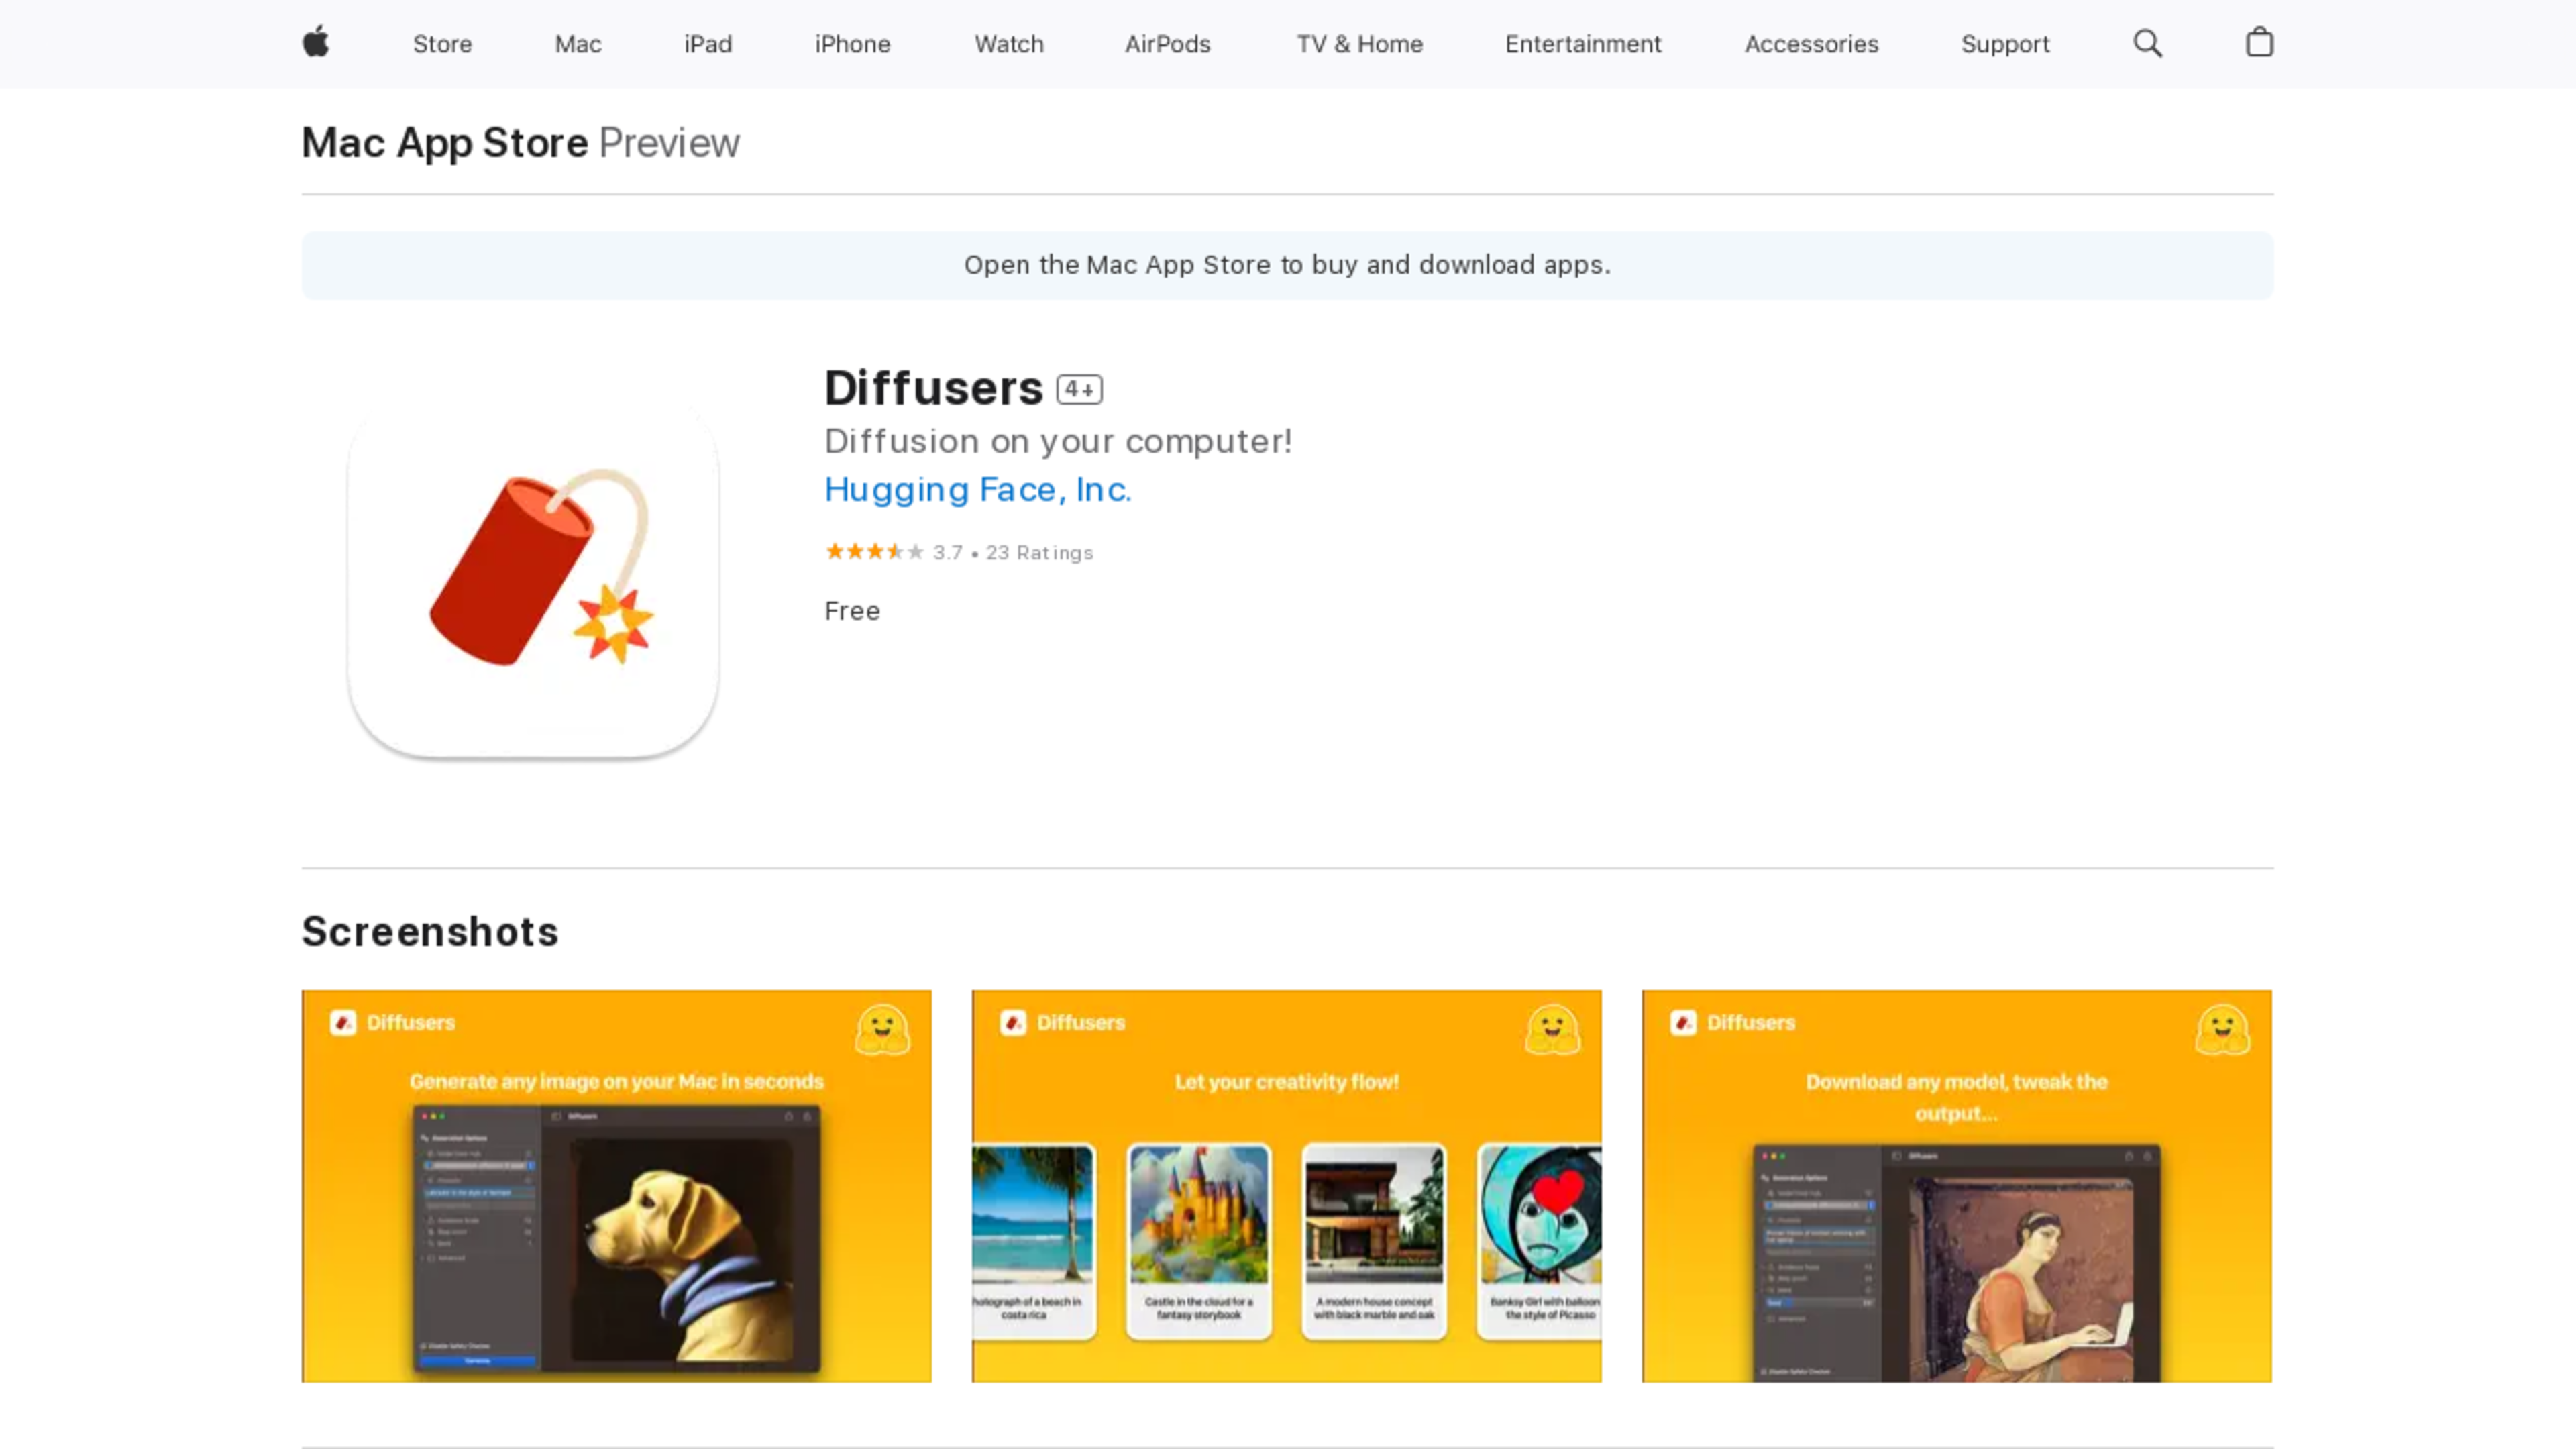Image resolution: width=2576 pixels, height=1449 pixels.
Task: Go to the iPad menu
Action: coord(708,44)
